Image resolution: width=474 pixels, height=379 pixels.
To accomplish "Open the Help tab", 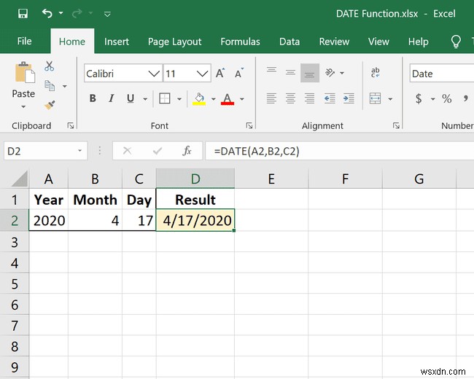I will click(418, 42).
